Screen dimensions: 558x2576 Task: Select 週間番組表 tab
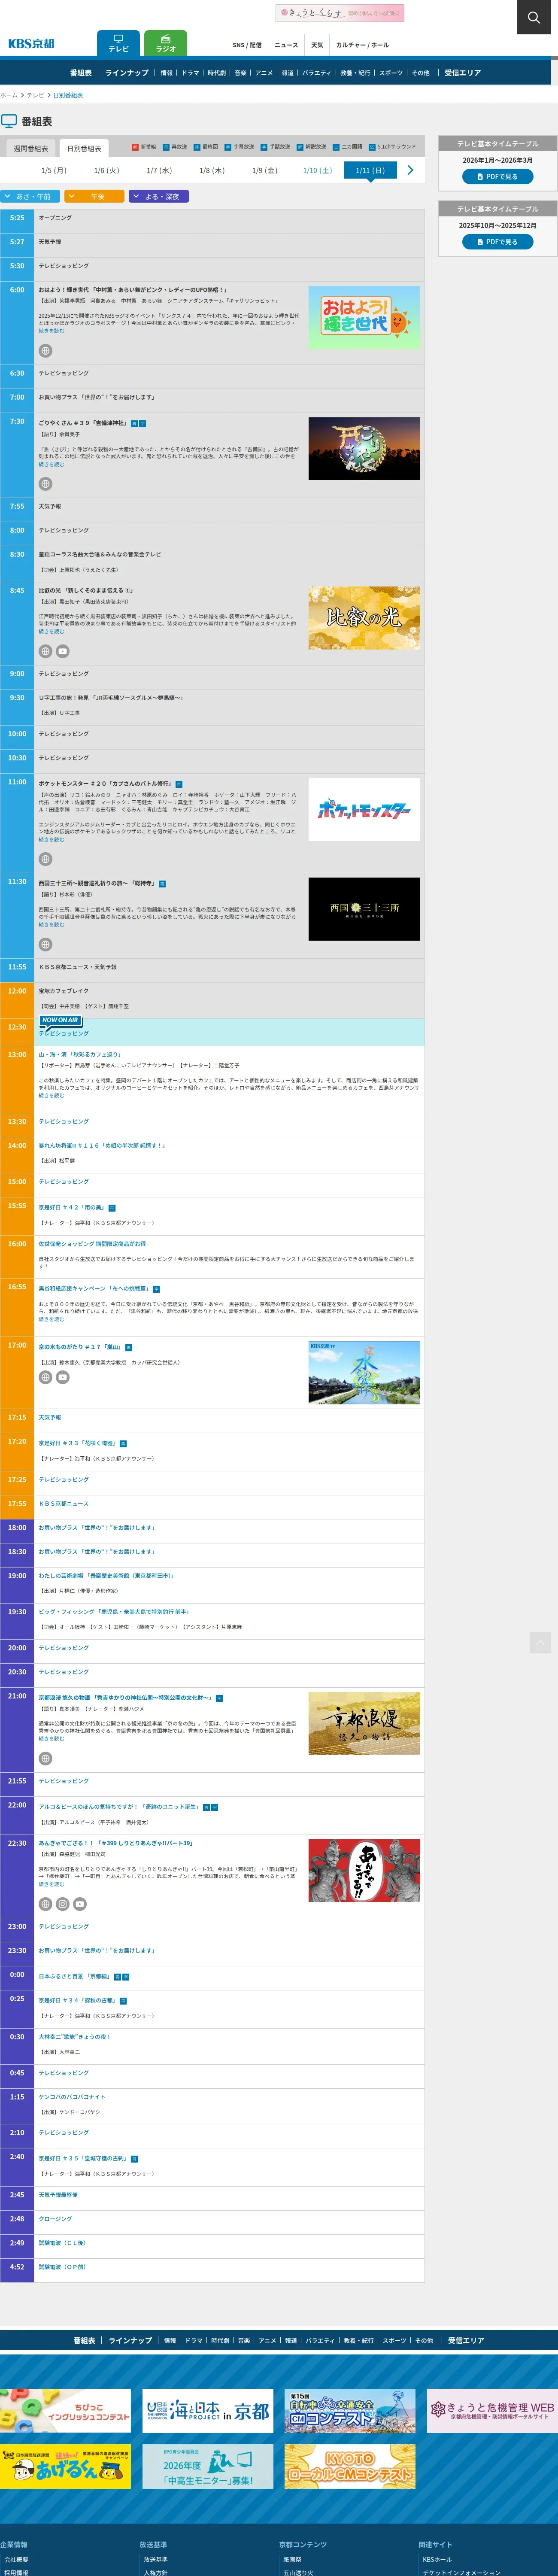pos(31,148)
